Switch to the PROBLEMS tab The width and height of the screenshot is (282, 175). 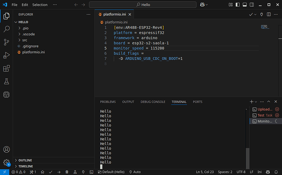click(108, 102)
